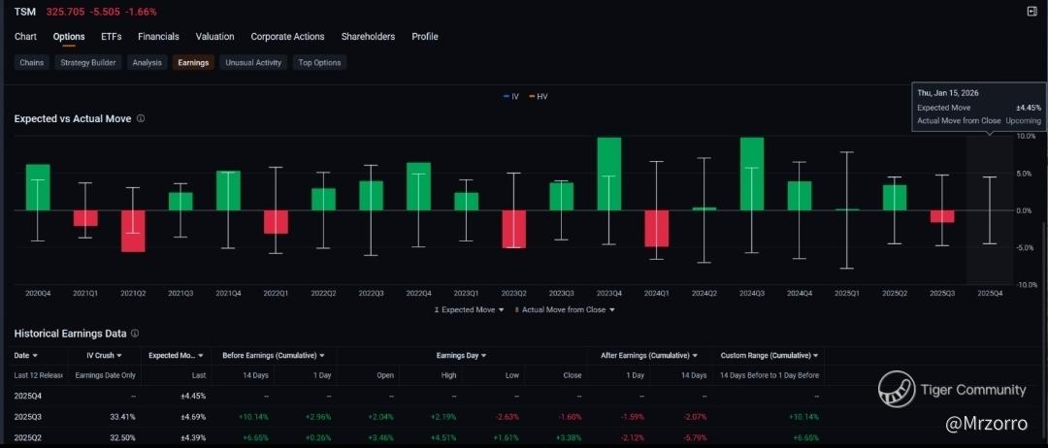Select the Options tab
This screenshot has height=448, width=1048.
69,37
